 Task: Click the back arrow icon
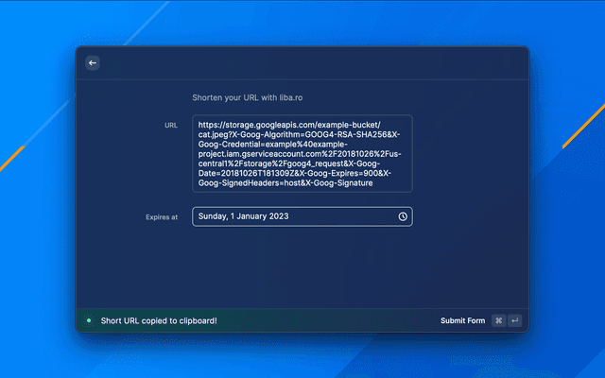point(93,62)
